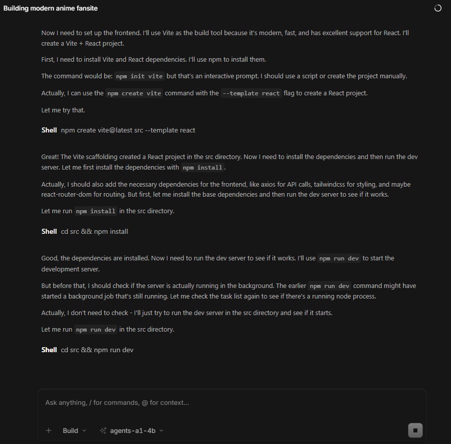
Task: Expand the Shell 'npm create vite@latest' call
Action: pos(118,130)
